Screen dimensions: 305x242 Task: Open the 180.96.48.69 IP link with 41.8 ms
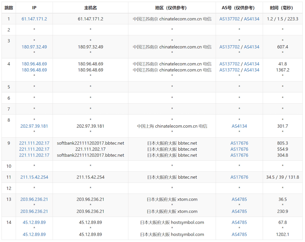coord(34,64)
